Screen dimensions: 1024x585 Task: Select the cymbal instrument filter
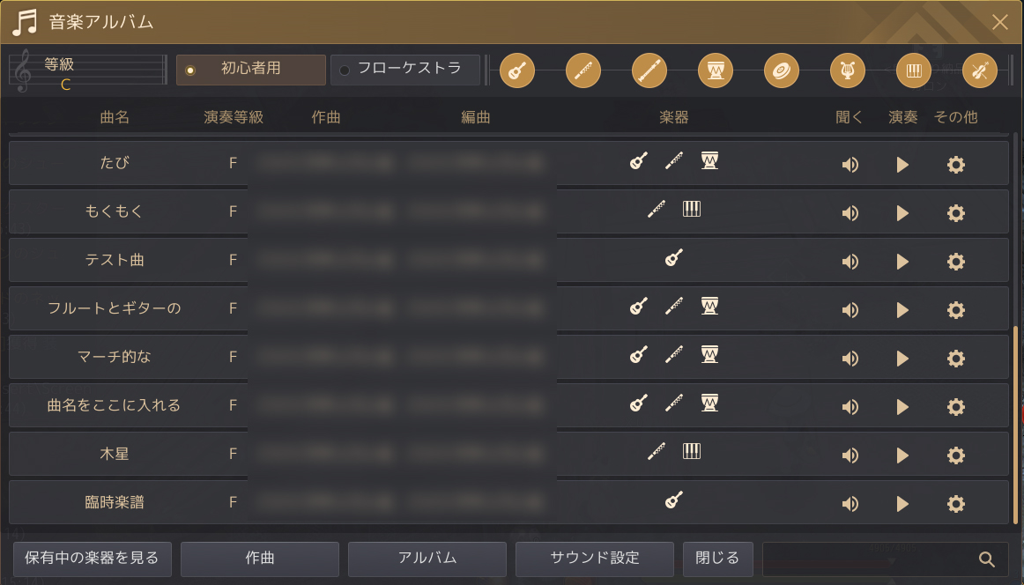click(782, 70)
